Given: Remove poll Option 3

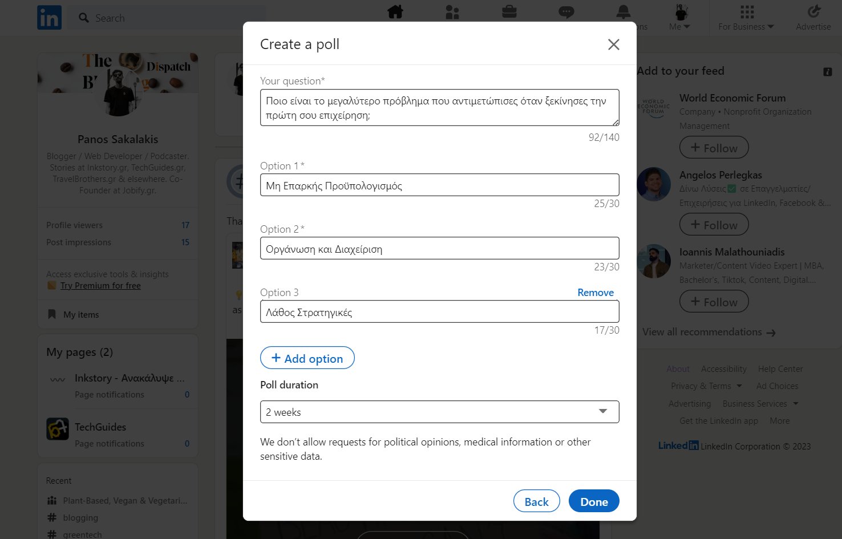Looking at the screenshot, I should pos(596,293).
